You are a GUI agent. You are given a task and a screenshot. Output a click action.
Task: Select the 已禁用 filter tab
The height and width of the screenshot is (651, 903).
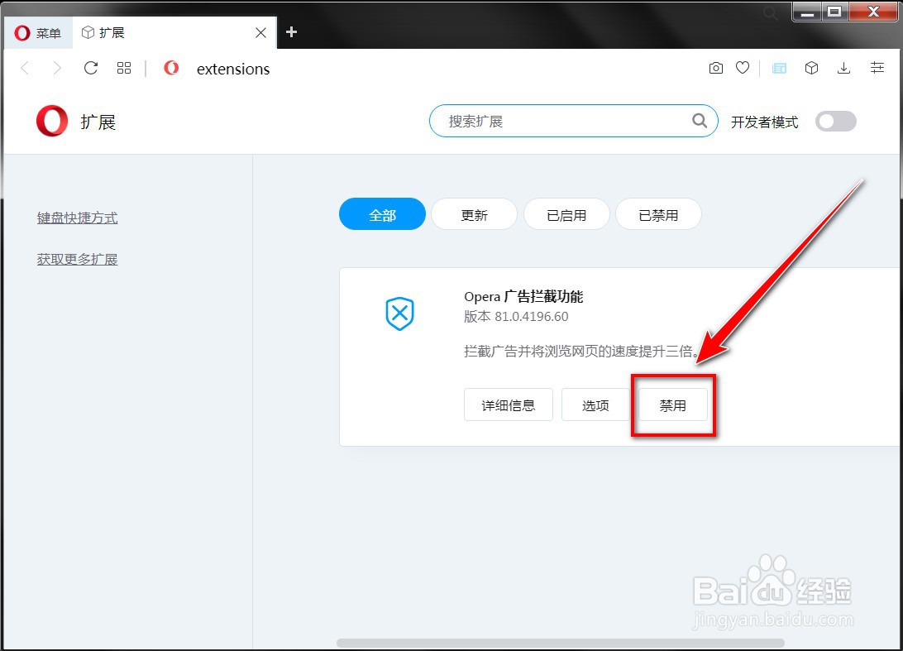pyautogui.click(x=658, y=214)
